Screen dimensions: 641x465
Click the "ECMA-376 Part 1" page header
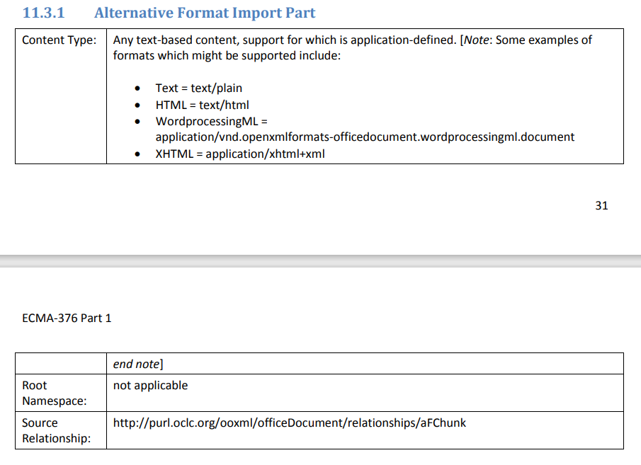coord(67,318)
